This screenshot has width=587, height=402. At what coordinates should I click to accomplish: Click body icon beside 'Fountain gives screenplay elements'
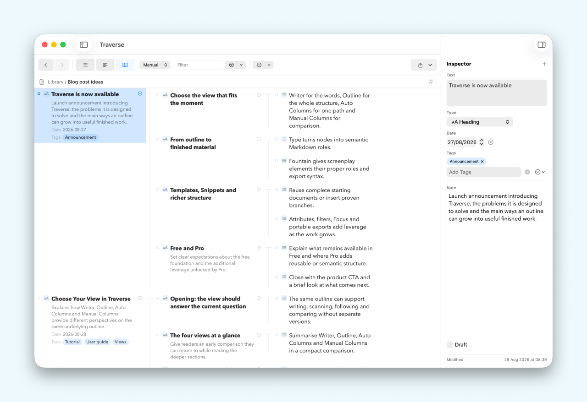point(284,161)
